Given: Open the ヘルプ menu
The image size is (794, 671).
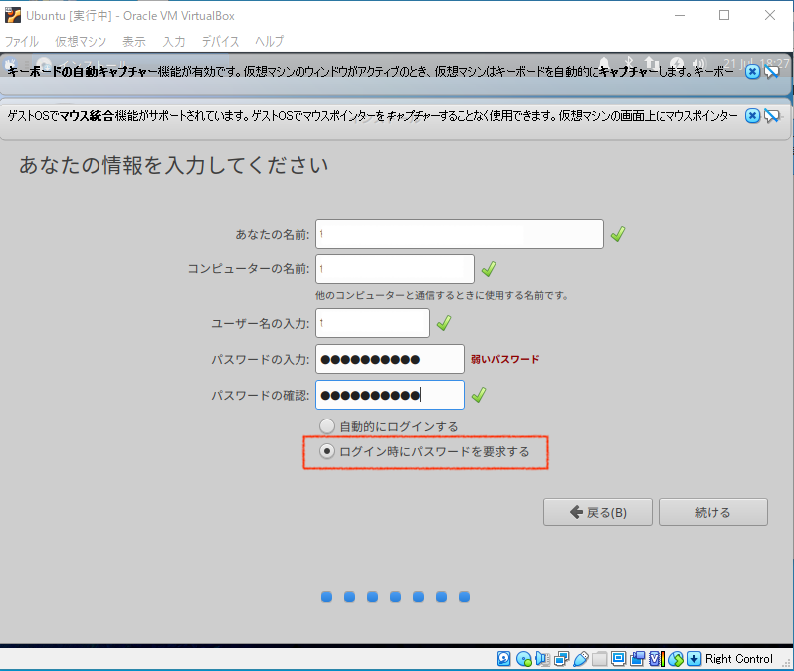Looking at the screenshot, I should click(x=269, y=41).
